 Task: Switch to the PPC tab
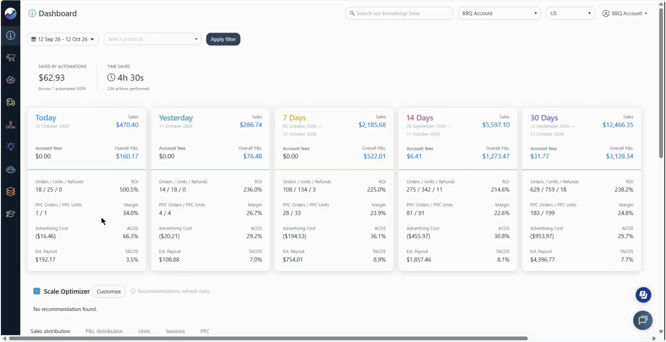point(205,331)
